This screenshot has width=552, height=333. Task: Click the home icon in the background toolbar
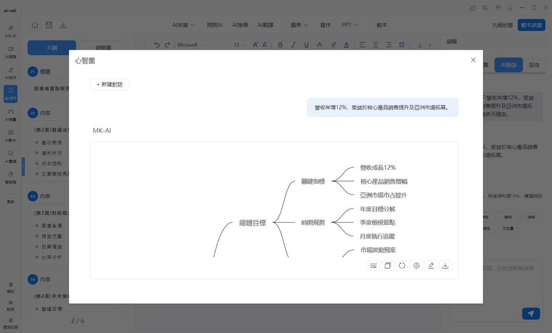(35, 25)
